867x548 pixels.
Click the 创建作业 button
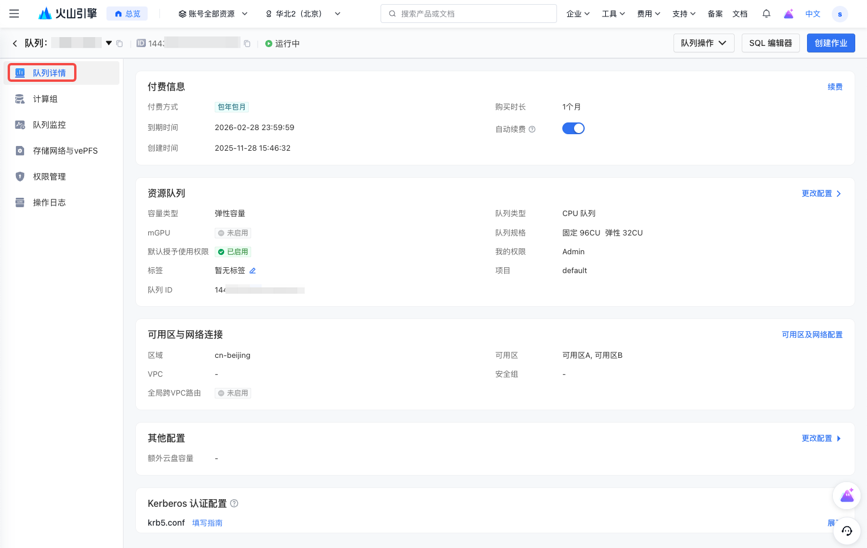pyautogui.click(x=831, y=43)
